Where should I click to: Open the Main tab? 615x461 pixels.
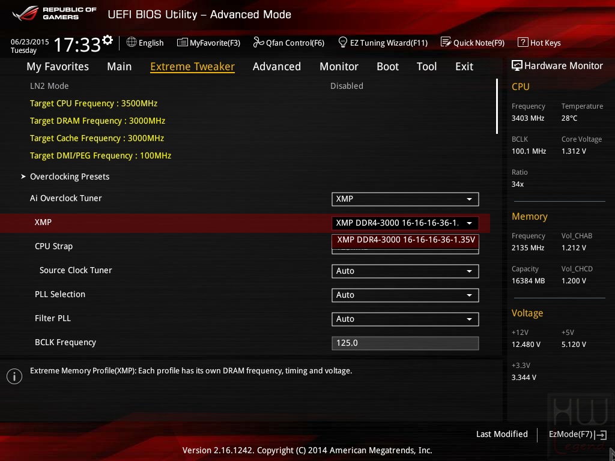pos(120,67)
